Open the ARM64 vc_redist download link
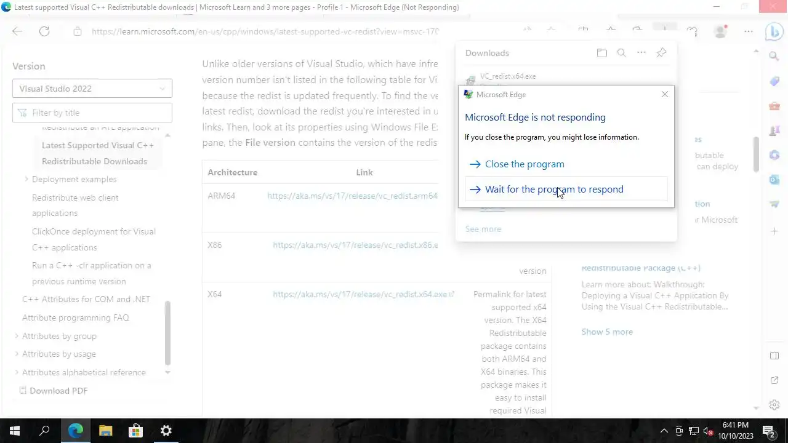Image resolution: width=788 pixels, height=443 pixels. coord(352,196)
